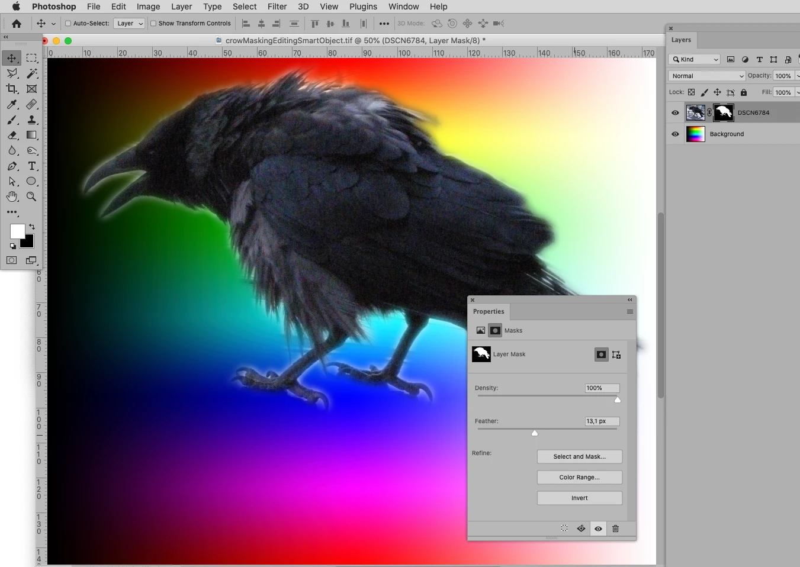Add a vector mask in Properties
Viewport: 800px width, 567px height.
coord(616,355)
